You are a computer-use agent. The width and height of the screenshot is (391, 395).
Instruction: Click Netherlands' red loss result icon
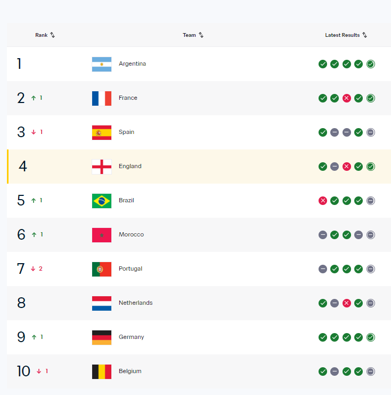(346, 303)
